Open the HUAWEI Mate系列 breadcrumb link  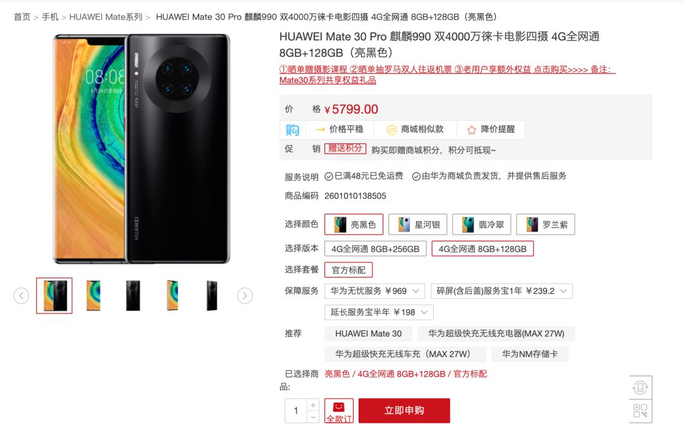(106, 17)
